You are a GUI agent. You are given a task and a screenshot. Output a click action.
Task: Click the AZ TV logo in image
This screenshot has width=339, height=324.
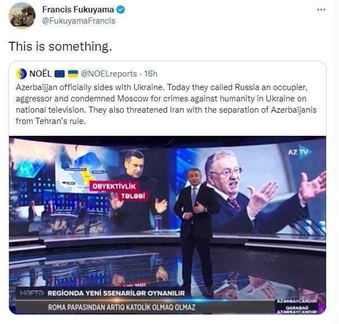click(299, 152)
